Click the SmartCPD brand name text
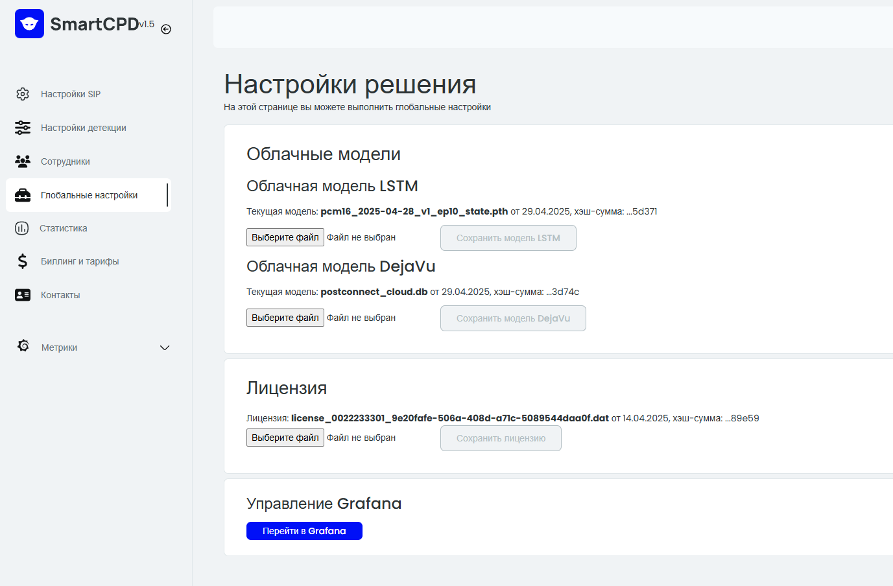 click(x=95, y=24)
